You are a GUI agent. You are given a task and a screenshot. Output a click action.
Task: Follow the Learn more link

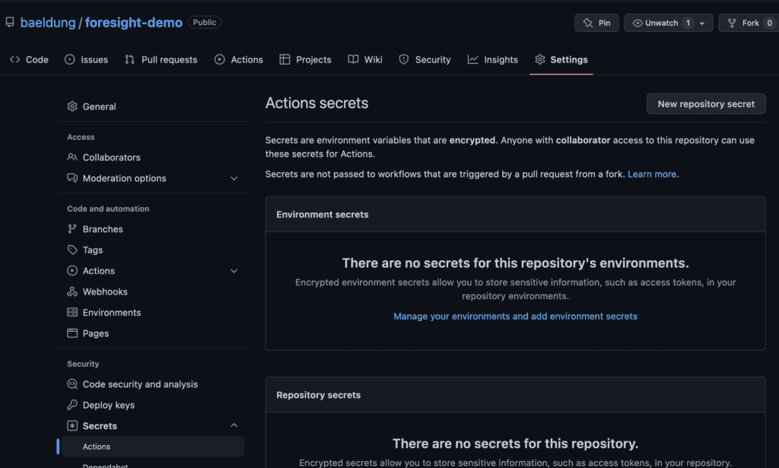[x=651, y=174]
